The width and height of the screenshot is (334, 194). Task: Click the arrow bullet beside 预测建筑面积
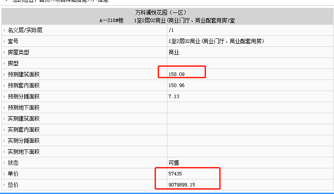pyautogui.click(x=4, y=75)
